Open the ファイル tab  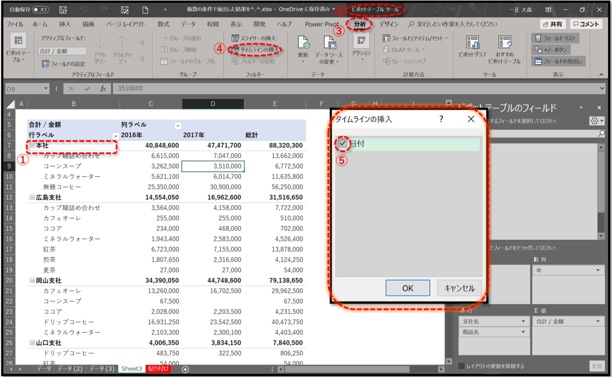(x=14, y=24)
